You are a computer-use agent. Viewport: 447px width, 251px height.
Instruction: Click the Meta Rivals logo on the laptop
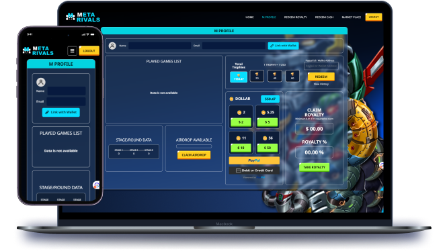coord(83,17)
